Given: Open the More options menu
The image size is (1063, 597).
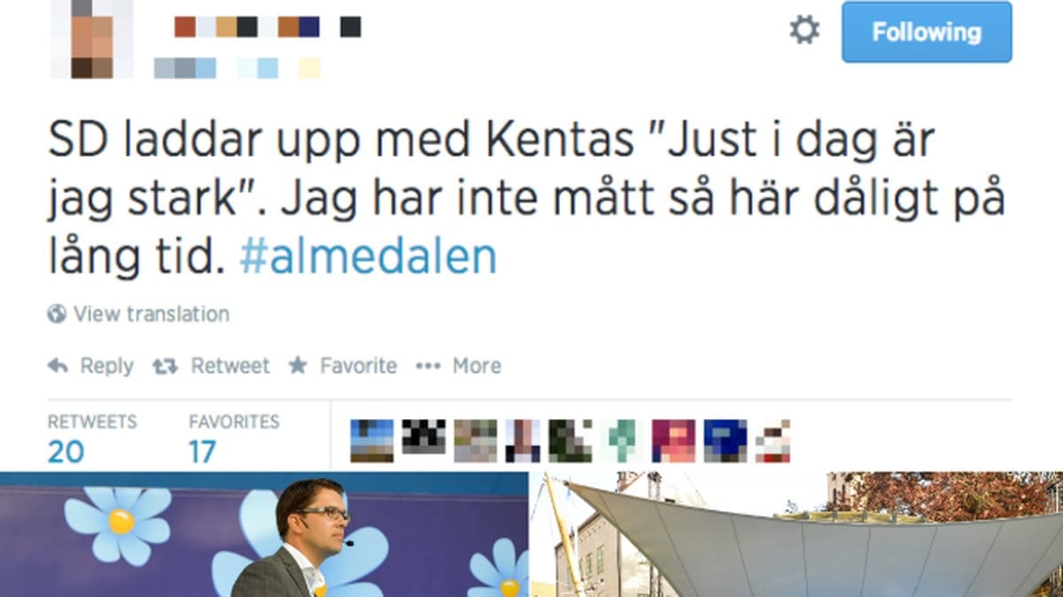Looking at the screenshot, I should coord(459,366).
